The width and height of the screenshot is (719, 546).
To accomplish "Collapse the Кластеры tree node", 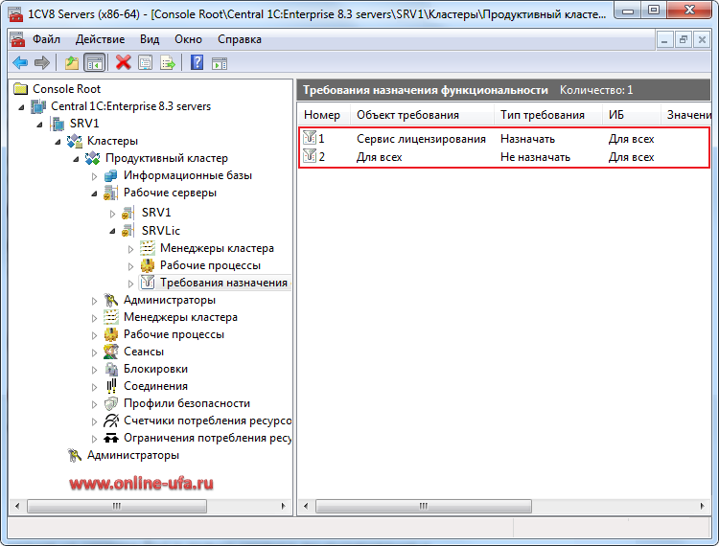I will (58, 142).
